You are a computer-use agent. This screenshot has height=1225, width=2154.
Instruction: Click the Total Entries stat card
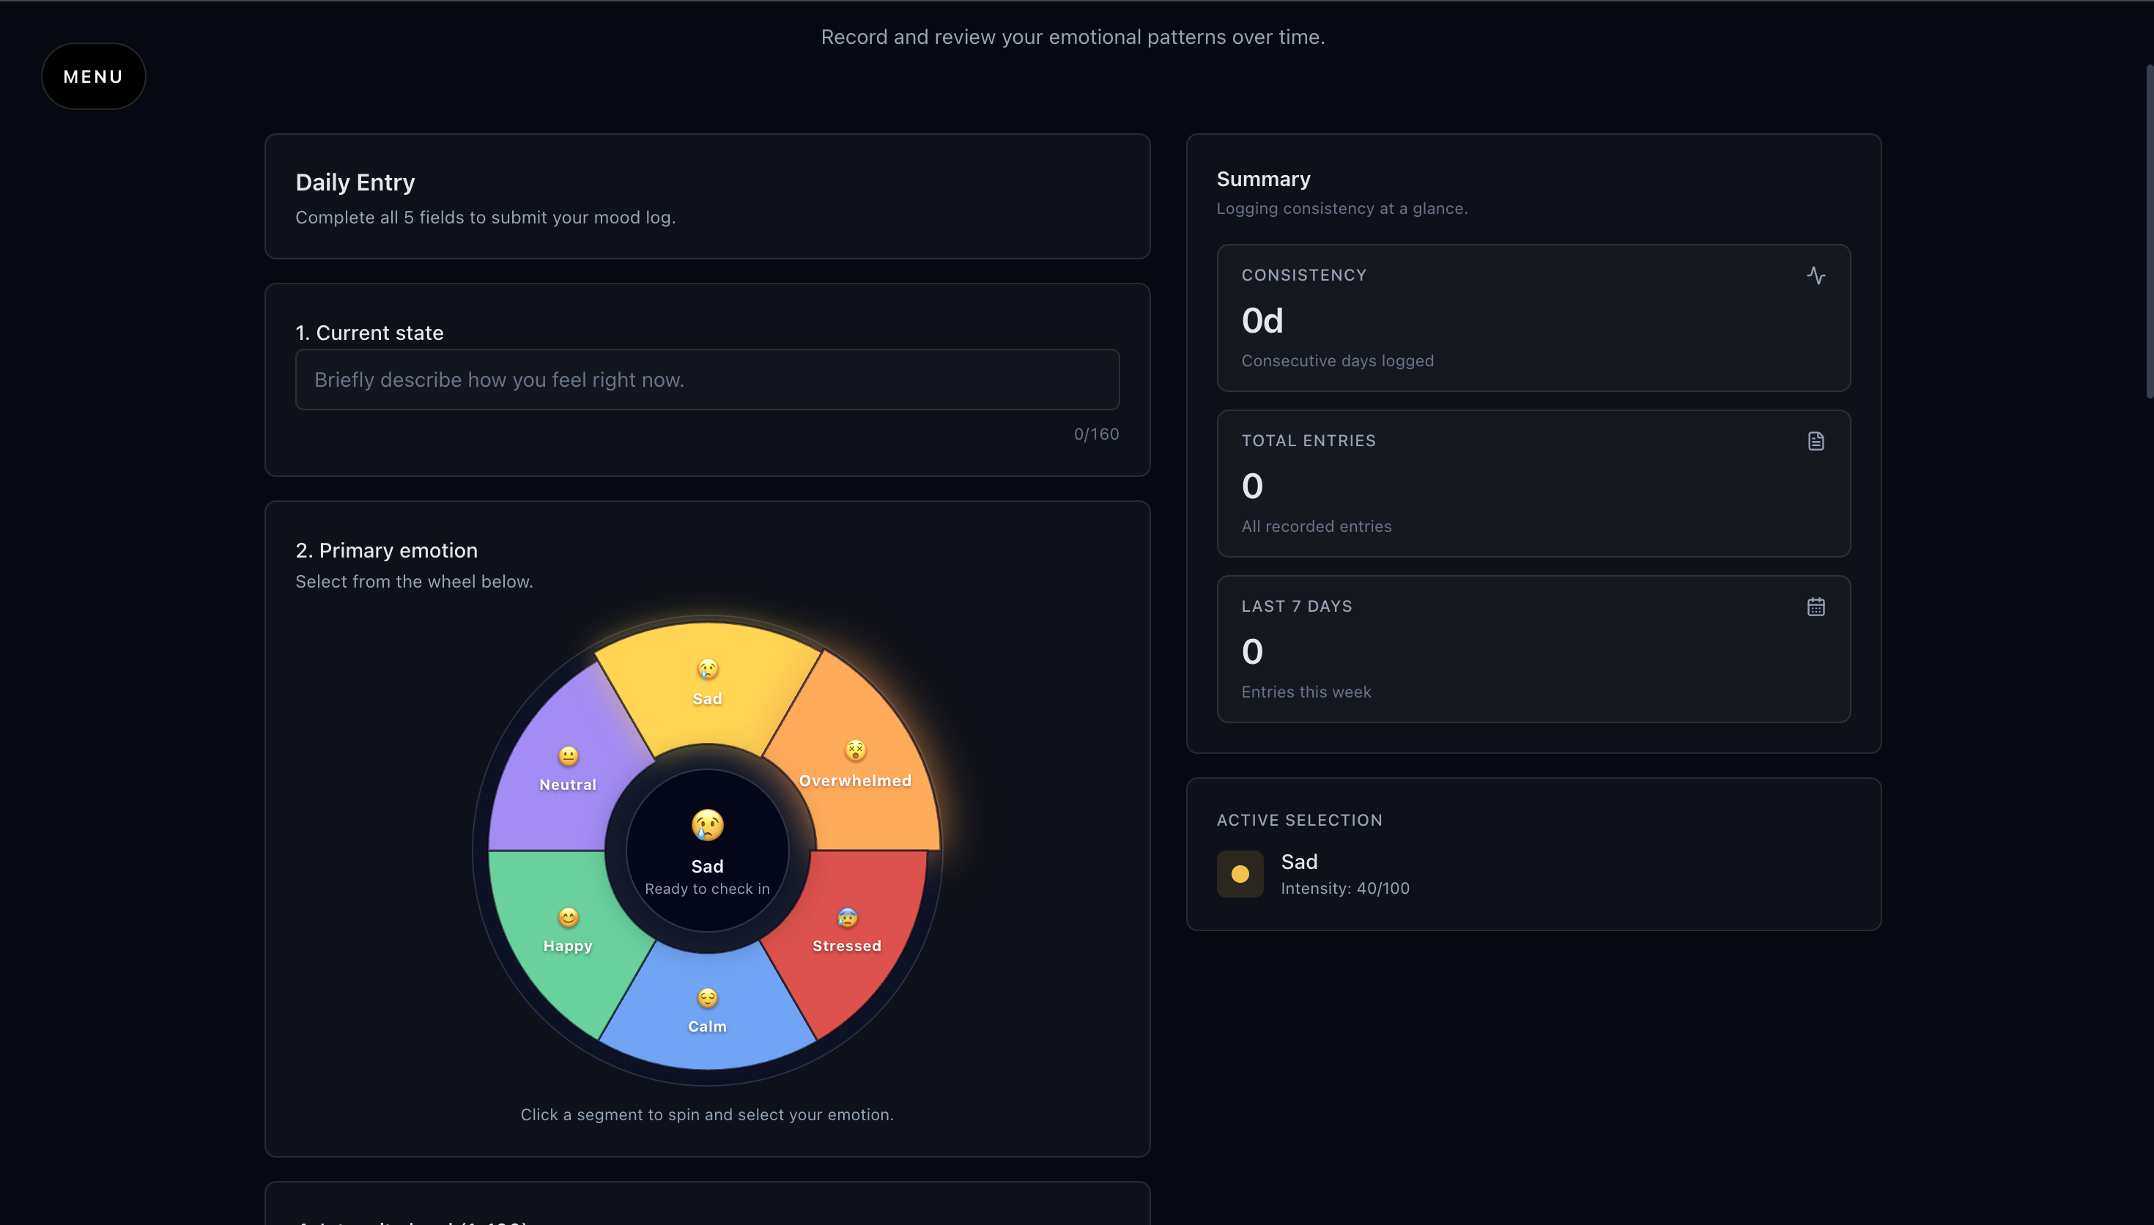[x=1533, y=484]
